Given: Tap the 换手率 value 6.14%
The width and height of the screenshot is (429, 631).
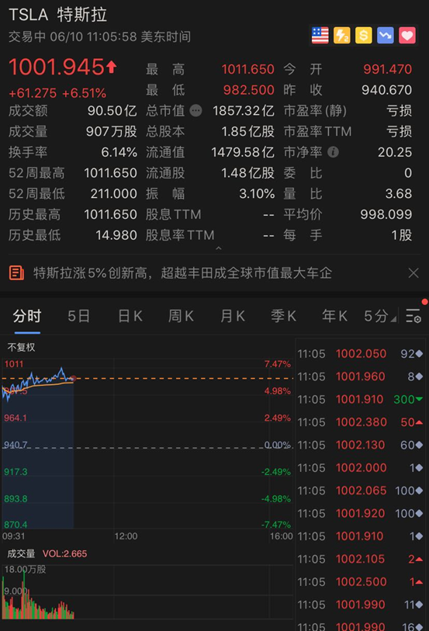Looking at the screenshot, I should tap(119, 152).
